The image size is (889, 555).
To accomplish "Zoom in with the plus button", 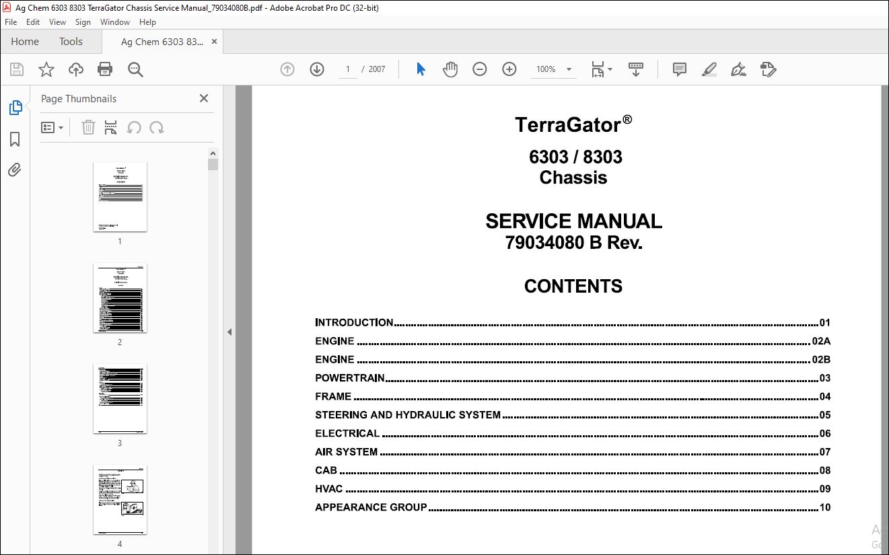I will 509,69.
